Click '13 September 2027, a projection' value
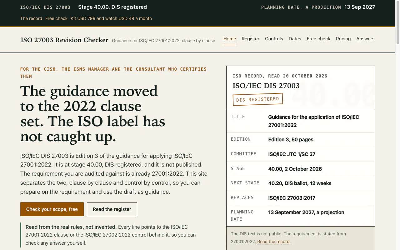Image resolution: width=400 pixels, height=250 pixels. tap(306, 212)
